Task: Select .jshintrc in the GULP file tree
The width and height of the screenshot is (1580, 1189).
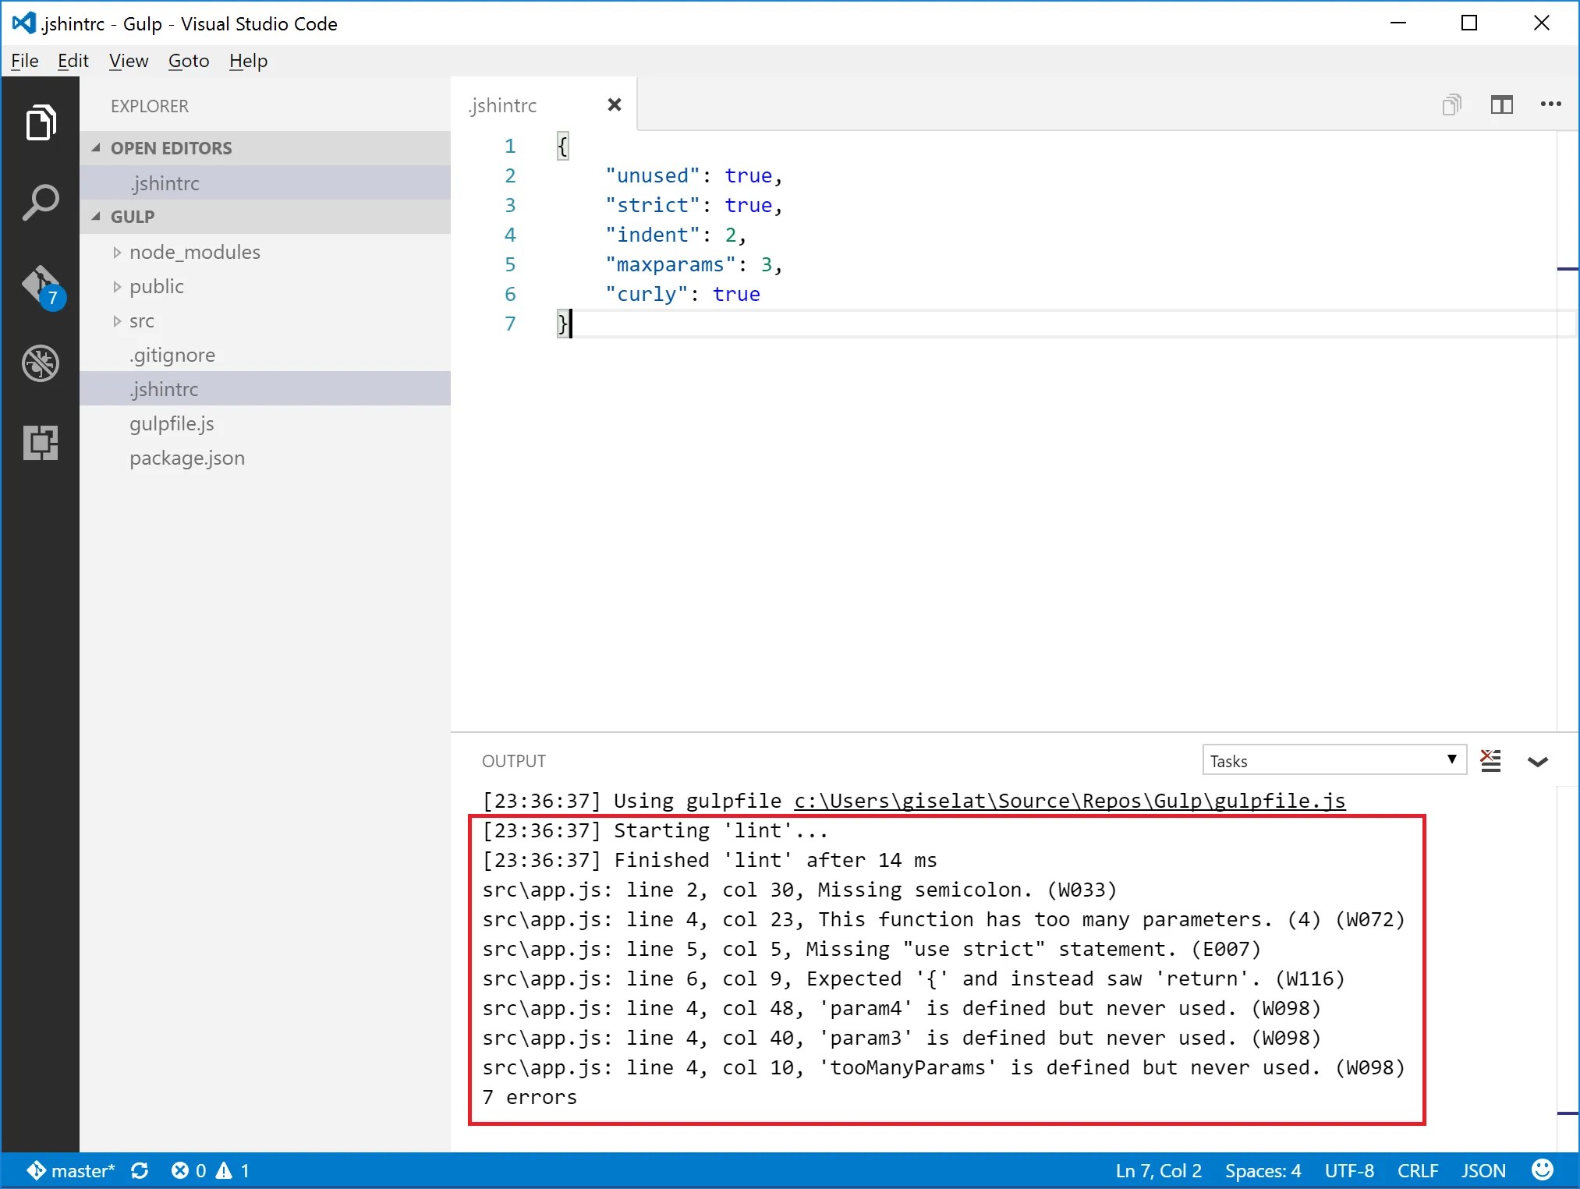Action: click(265, 389)
